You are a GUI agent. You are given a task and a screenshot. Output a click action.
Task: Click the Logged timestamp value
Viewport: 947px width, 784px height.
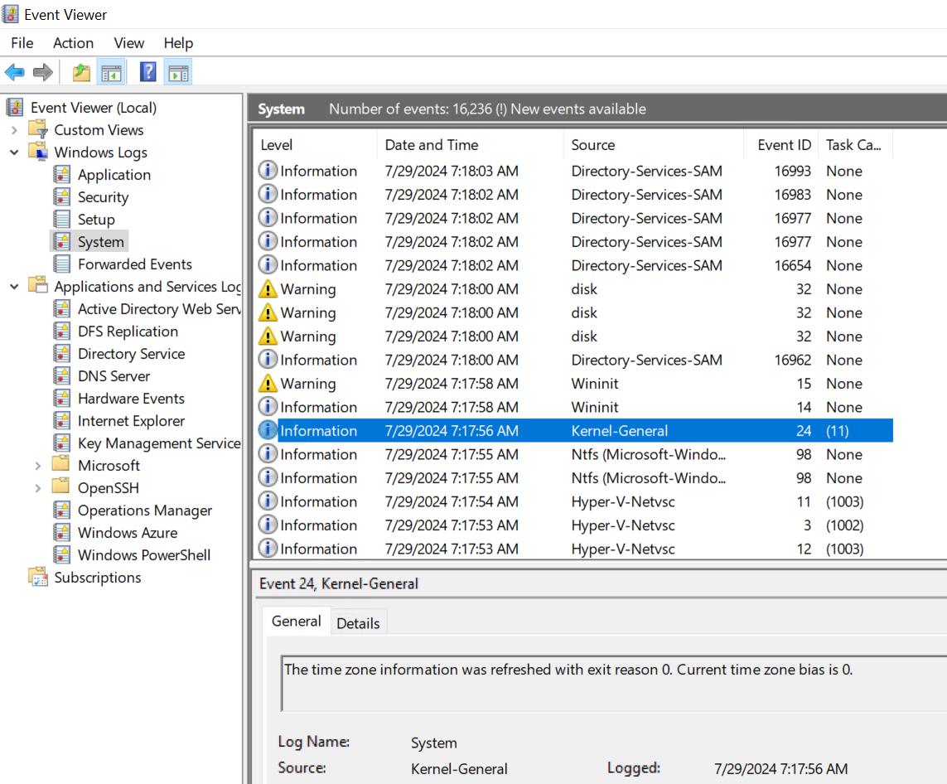point(781,768)
